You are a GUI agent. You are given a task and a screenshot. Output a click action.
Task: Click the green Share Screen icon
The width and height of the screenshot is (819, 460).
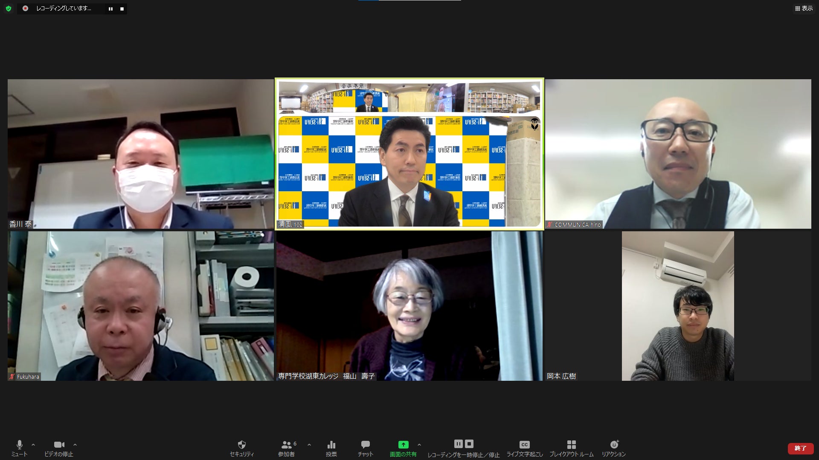pyautogui.click(x=403, y=445)
